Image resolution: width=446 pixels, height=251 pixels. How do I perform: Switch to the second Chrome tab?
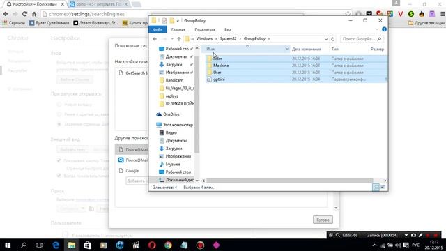coord(98,4)
